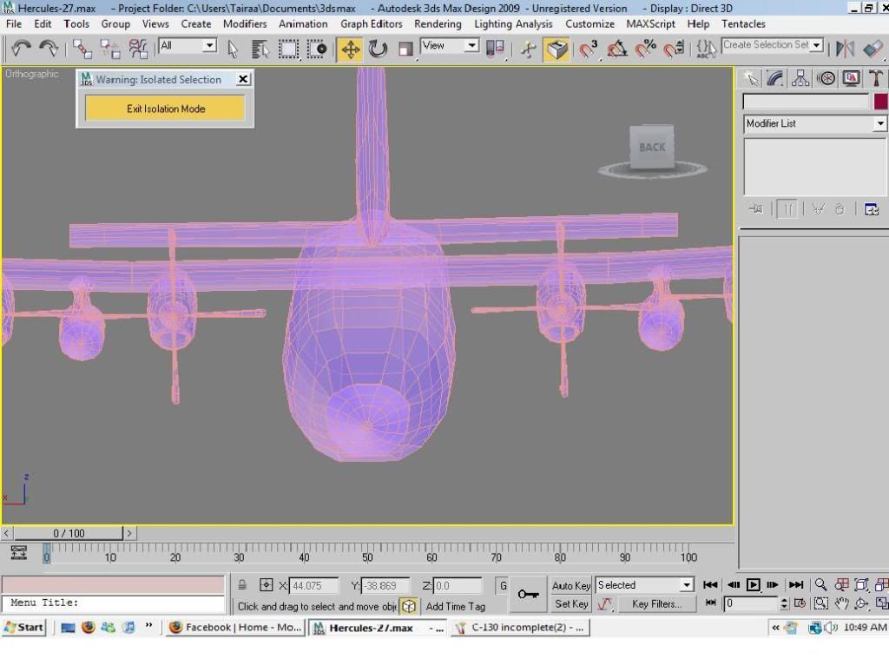
Task: Select the Select and Link tool
Action: point(82,49)
